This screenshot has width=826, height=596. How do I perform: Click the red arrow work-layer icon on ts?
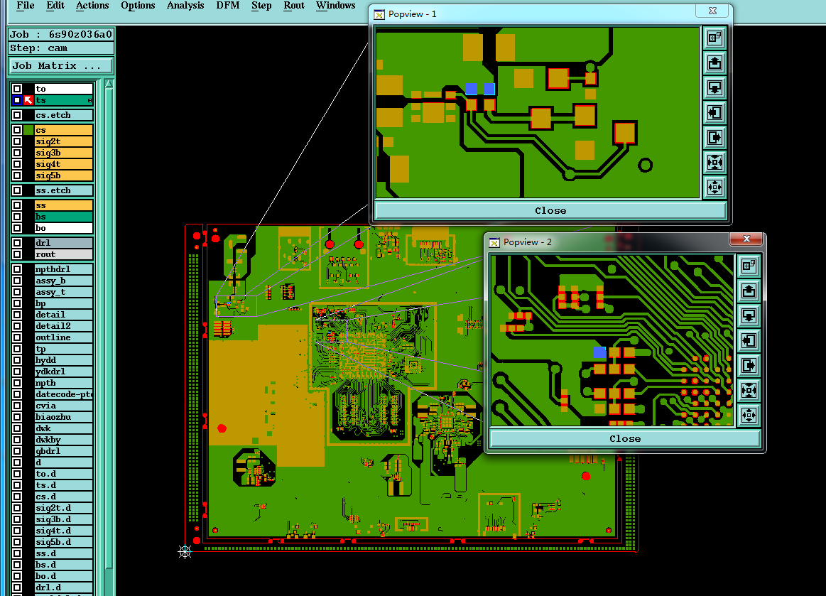coord(28,100)
